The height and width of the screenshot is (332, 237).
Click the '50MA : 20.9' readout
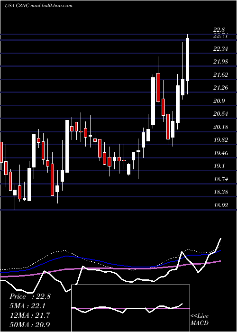tap(30, 324)
